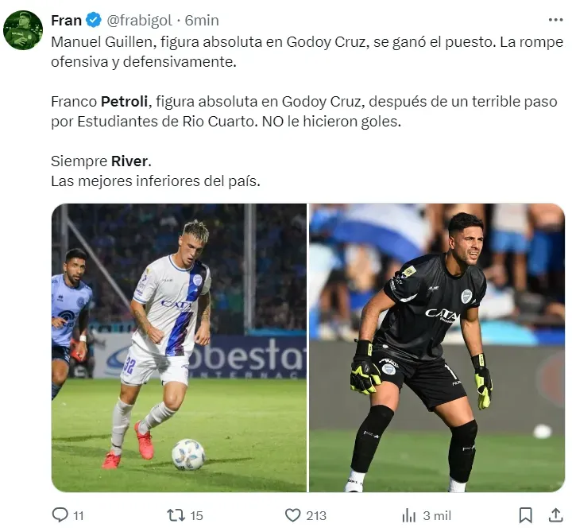Click the share upload icon
Screen dimensions: 572x528
click(555, 514)
